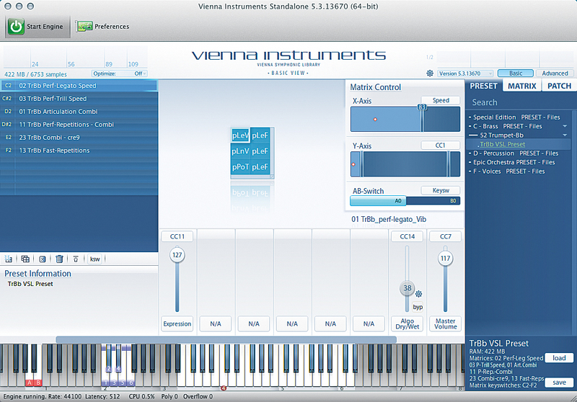Image resolution: width=577 pixels, height=402 pixels.
Task: Expand D - Percussion PRESET - Files
Action: point(514,153)
